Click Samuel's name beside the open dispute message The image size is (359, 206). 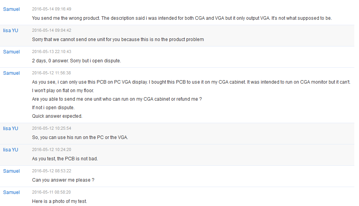[x=11, y=51]
